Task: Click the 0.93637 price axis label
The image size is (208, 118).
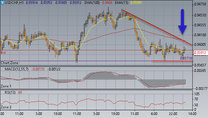Action: 200,65
